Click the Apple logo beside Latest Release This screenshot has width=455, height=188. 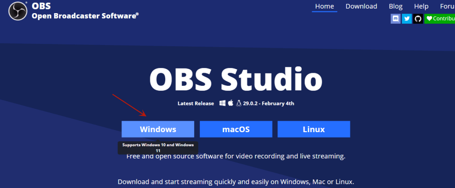click(x=231, y=103)
